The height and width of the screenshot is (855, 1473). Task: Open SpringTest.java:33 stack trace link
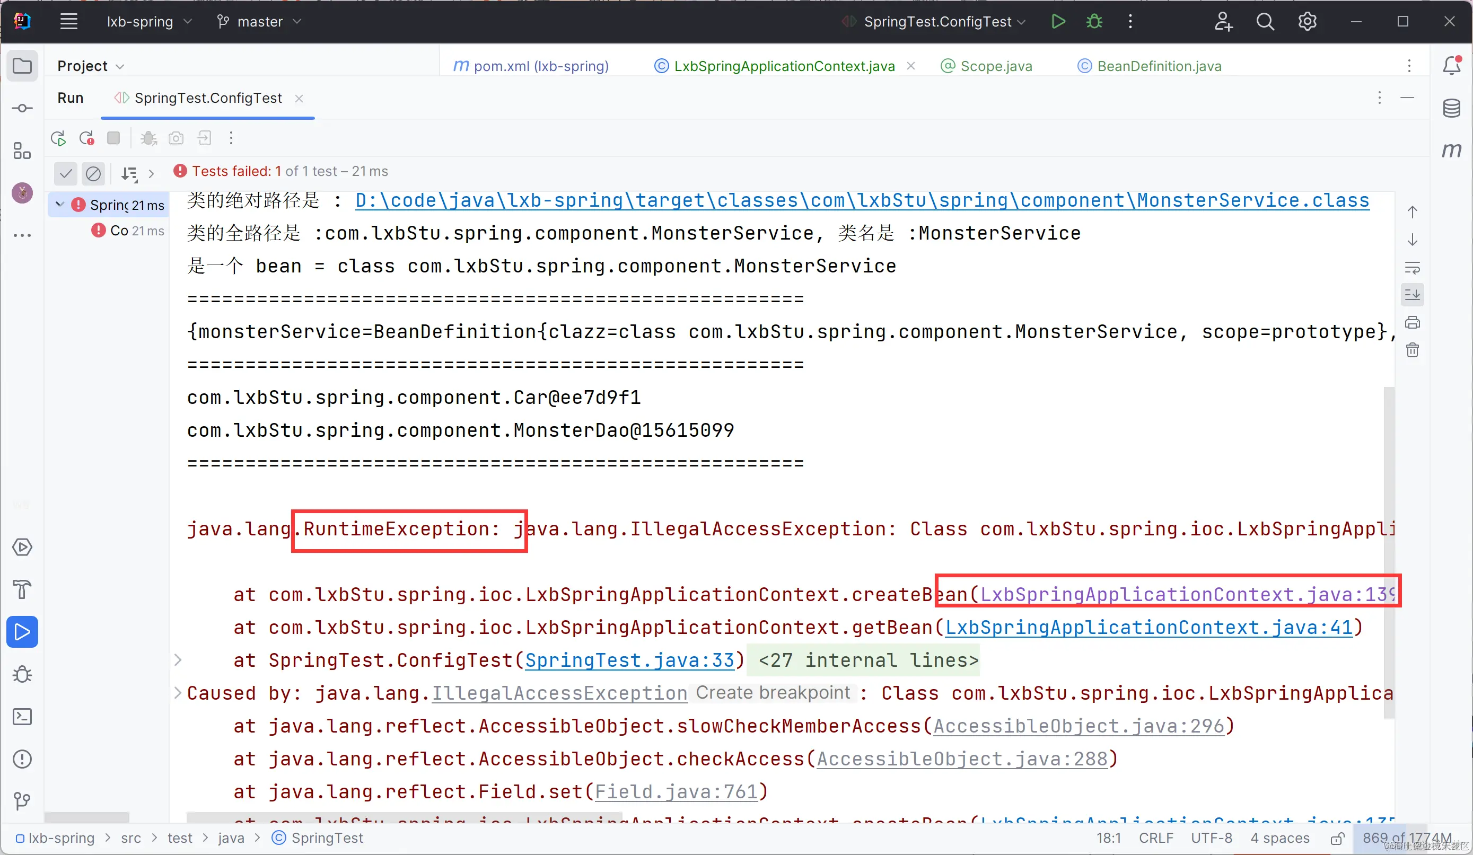(x=629, y=660)
